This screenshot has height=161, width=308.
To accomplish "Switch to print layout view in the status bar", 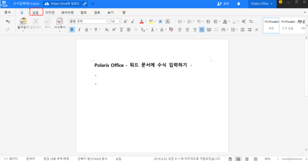I will point(238,159).
